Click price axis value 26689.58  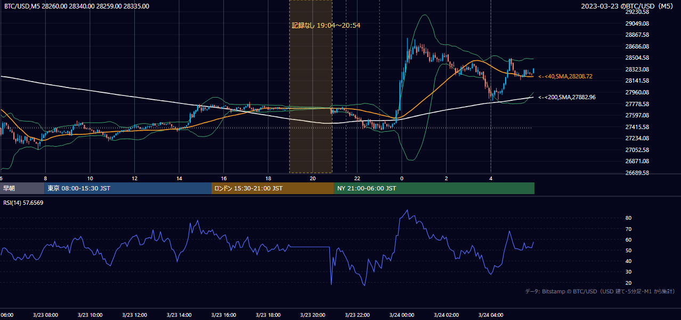[637, 173]
